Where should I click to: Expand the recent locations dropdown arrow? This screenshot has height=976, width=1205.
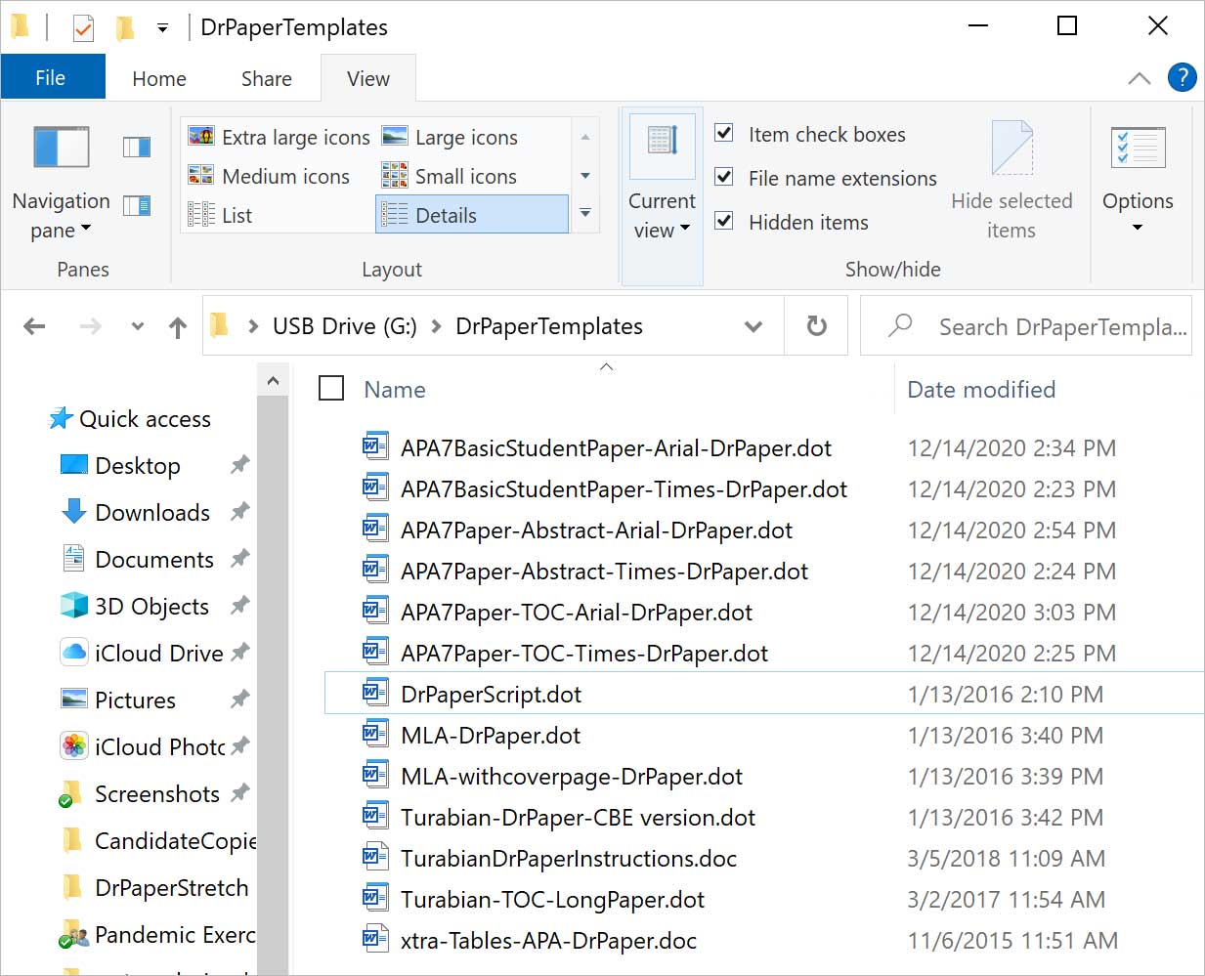click(x=138, y=327)
